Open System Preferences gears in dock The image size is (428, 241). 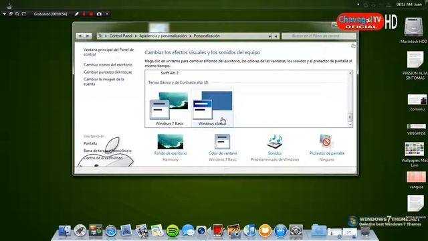pos(296,231)
